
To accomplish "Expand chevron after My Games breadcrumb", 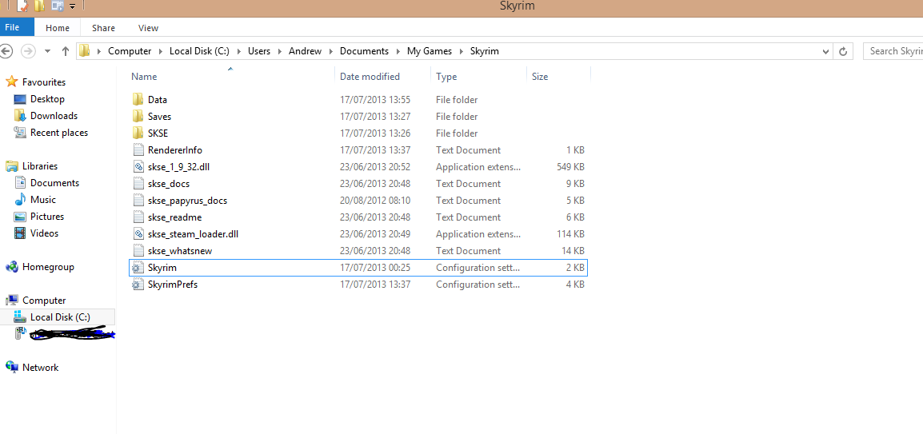I will click(x=461, y=51).
